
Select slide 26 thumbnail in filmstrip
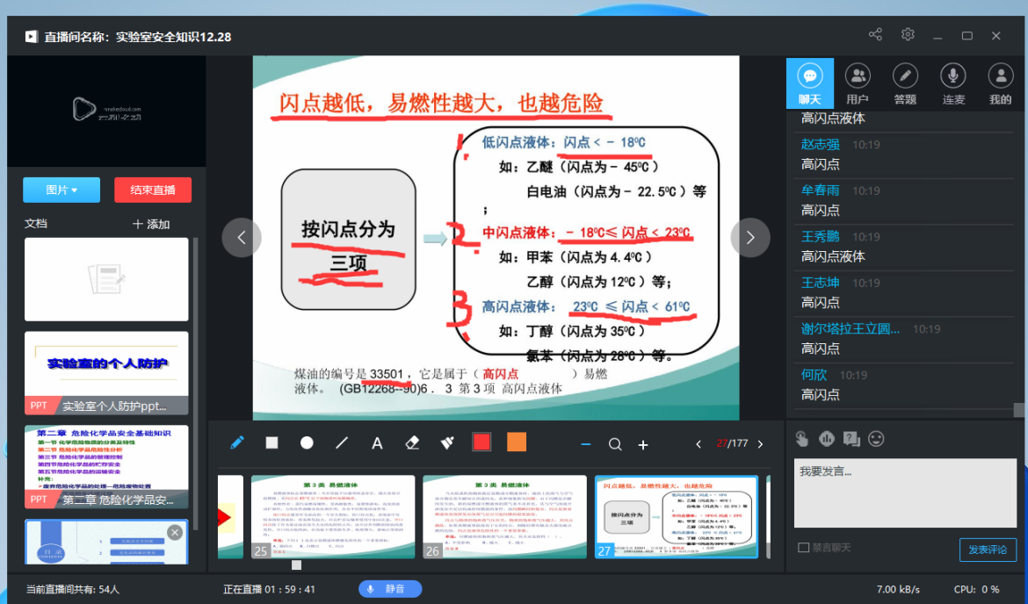point(505,516)
